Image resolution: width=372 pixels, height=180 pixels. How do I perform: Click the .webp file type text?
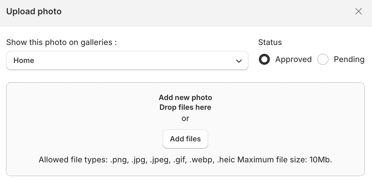coord(201,160)
